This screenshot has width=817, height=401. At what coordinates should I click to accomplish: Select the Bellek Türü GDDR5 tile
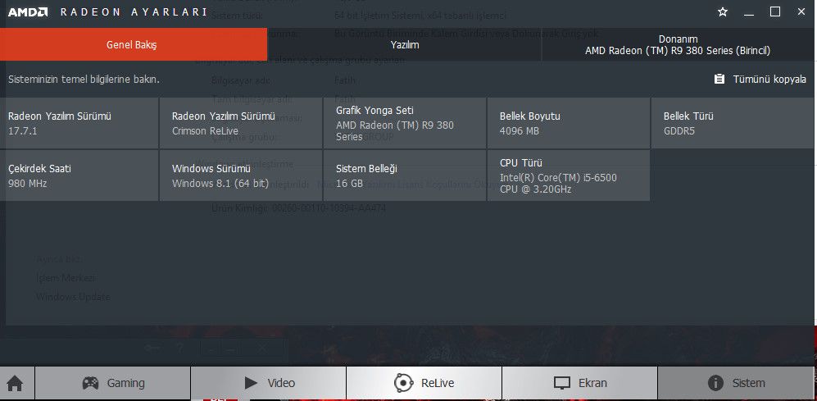tap(732, 124)
